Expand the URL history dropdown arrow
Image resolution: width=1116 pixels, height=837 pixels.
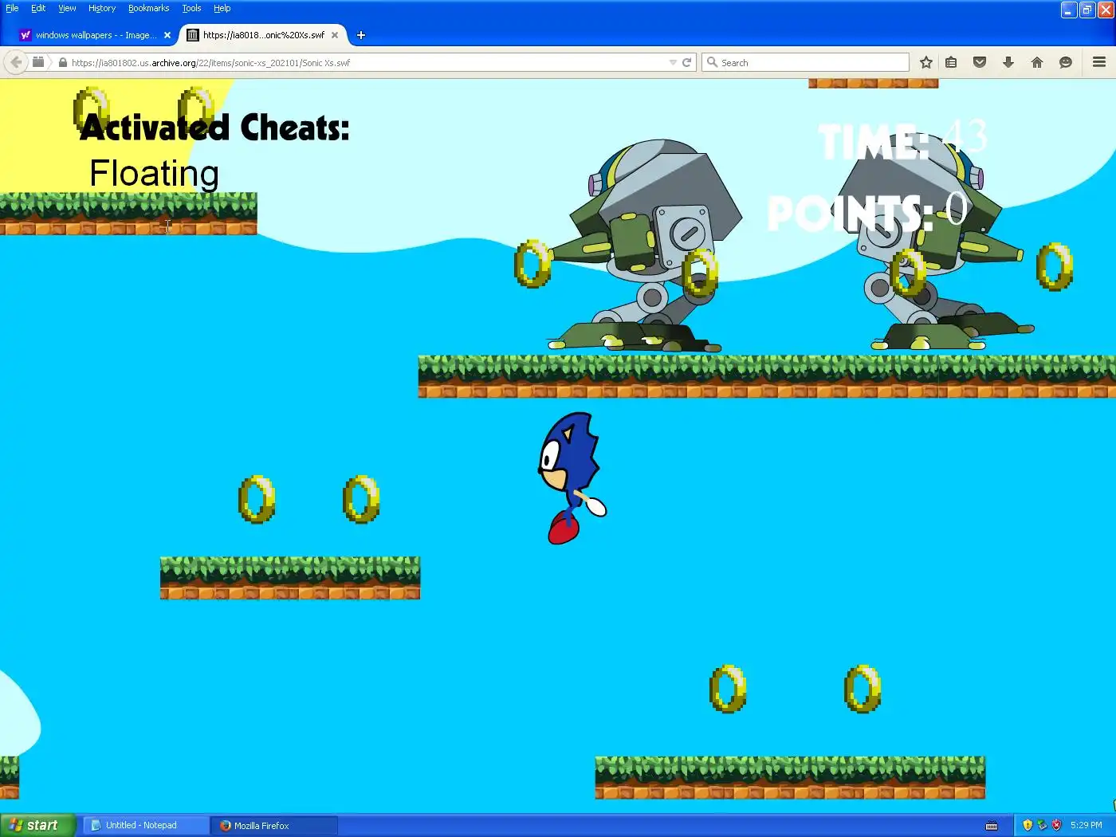673,62
